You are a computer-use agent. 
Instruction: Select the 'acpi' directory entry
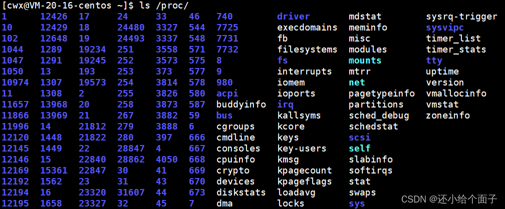pyautogui.click(x=227, y=93)
